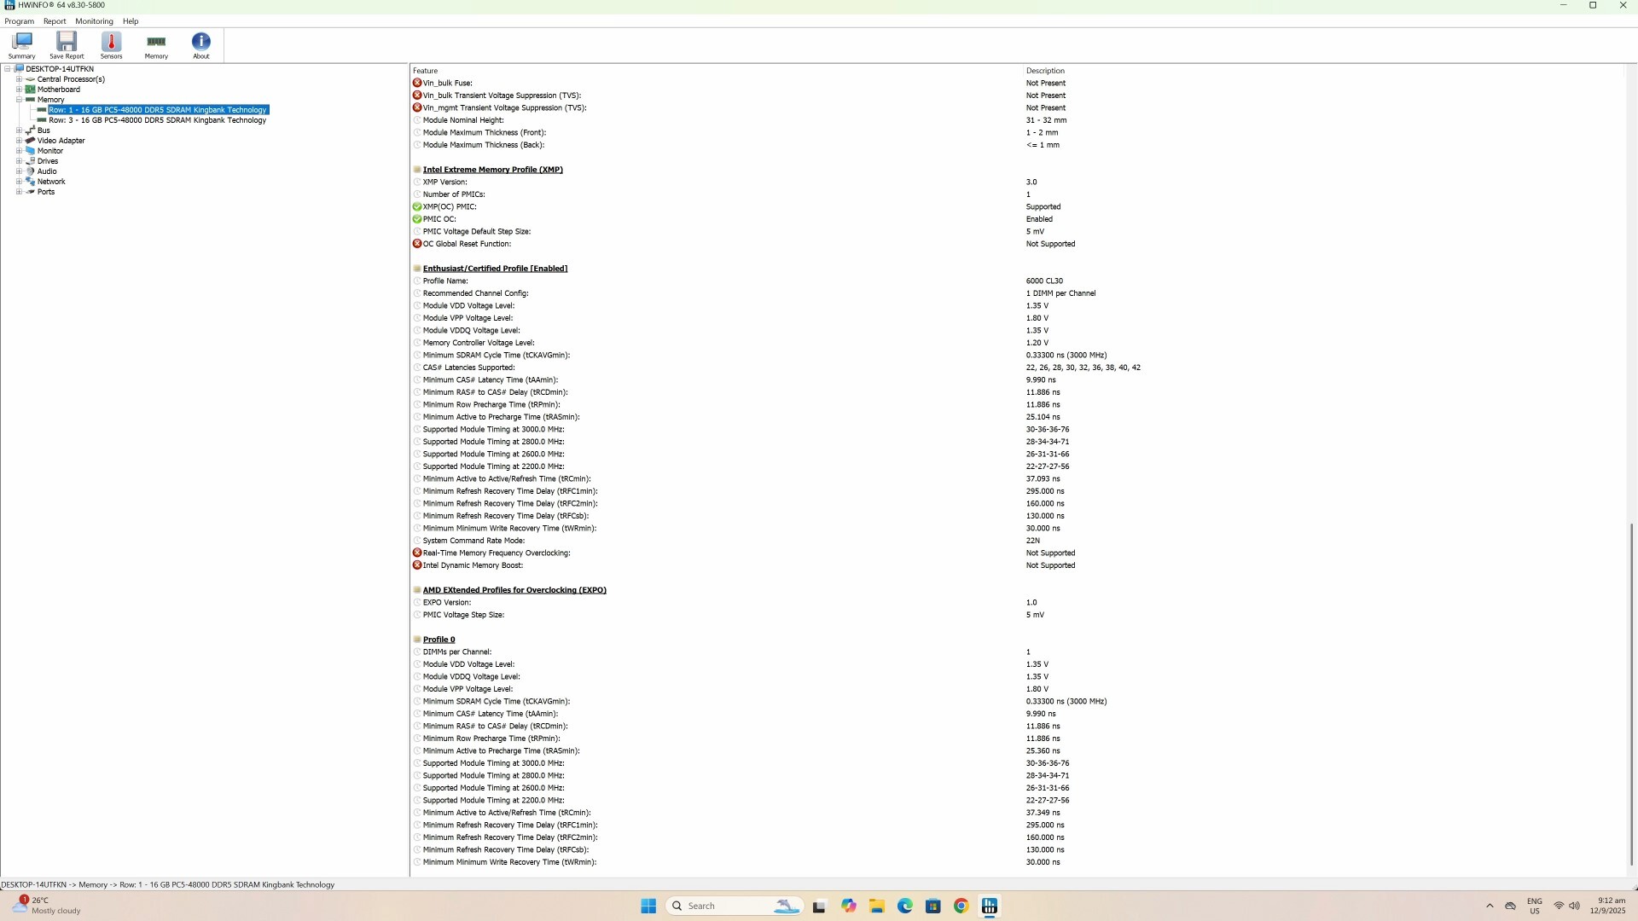Click red X icon beside Vin_bulk Fuse
The width and height of the screenshot is (1638, 921).
tap(417, 83)
